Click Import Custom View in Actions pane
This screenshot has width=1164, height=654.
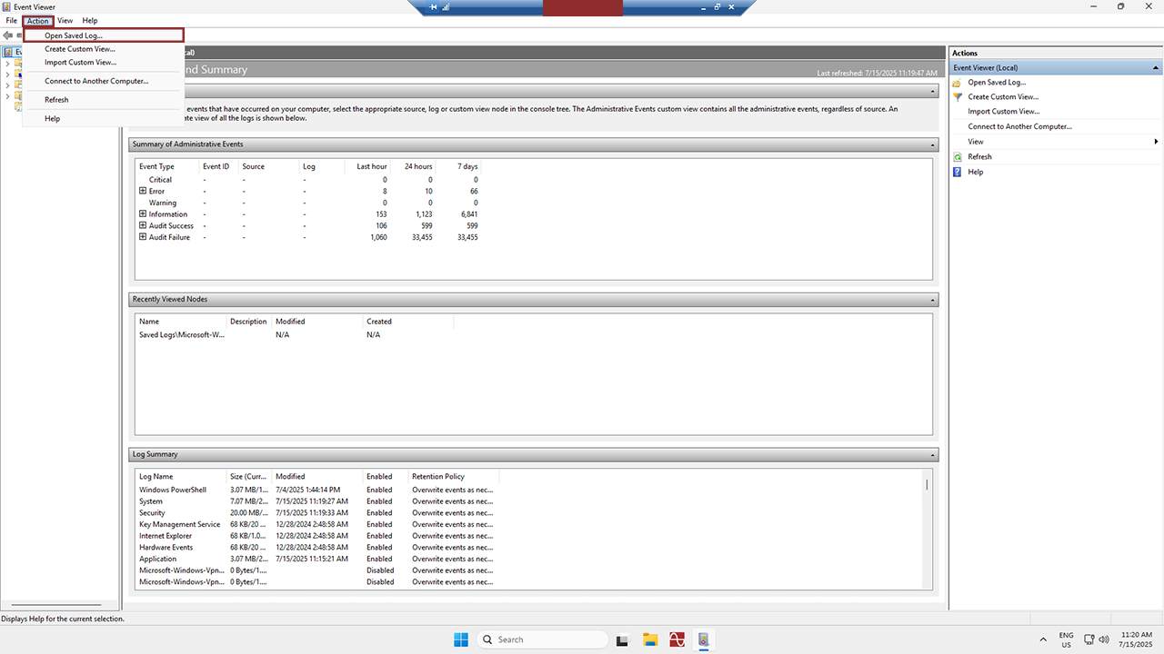pyautogui.click(x=1003, y=112)
